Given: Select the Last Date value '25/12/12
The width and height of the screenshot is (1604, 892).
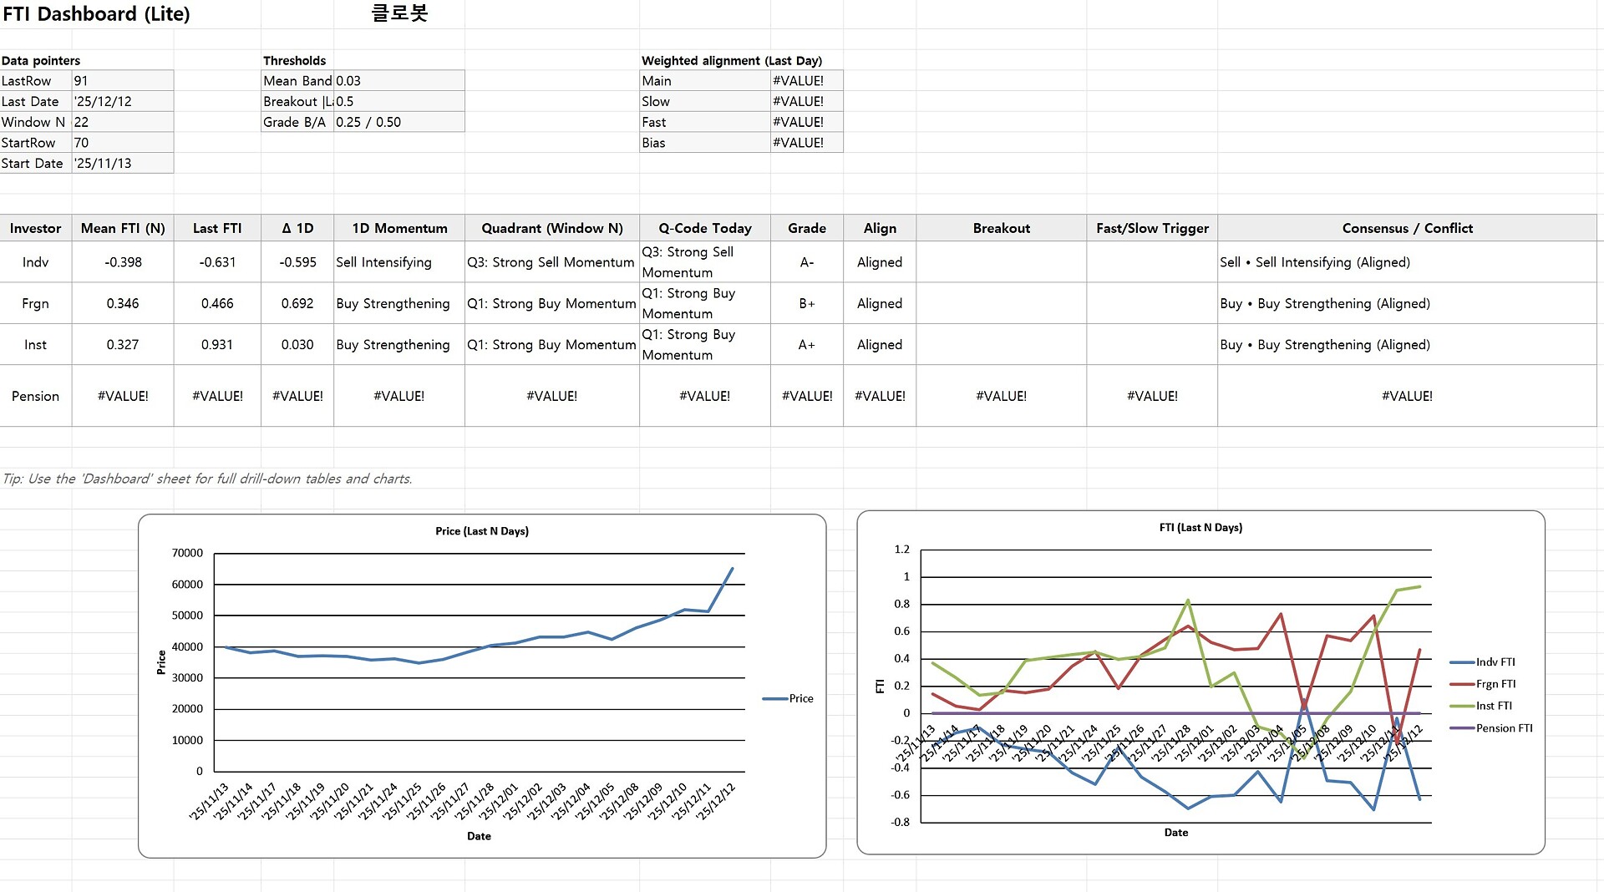Looking at the screenshot, I should 123,102.
